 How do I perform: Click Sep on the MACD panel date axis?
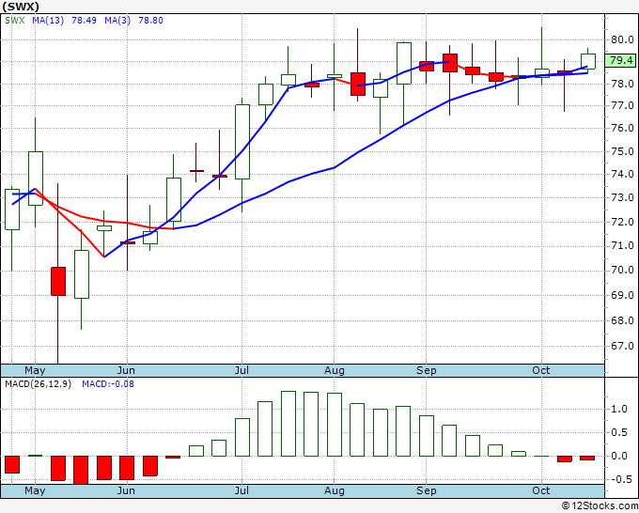point(427,491)
